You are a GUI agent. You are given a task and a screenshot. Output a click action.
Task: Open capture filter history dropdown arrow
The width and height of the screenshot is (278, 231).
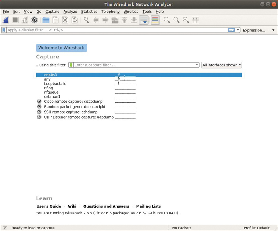197,65
